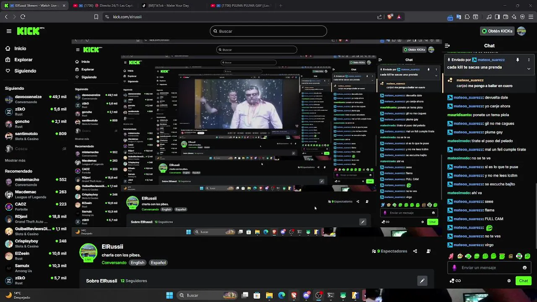537x302 pixels.
Task: Open the browser music note media control
Action: click(x=489, y=17)
